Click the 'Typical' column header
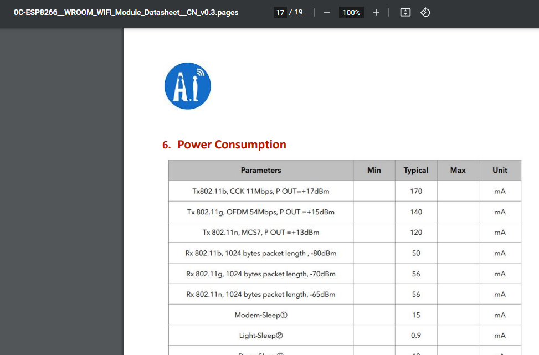The height and width of the screenshot is (355, 539). tap(416, 170)
